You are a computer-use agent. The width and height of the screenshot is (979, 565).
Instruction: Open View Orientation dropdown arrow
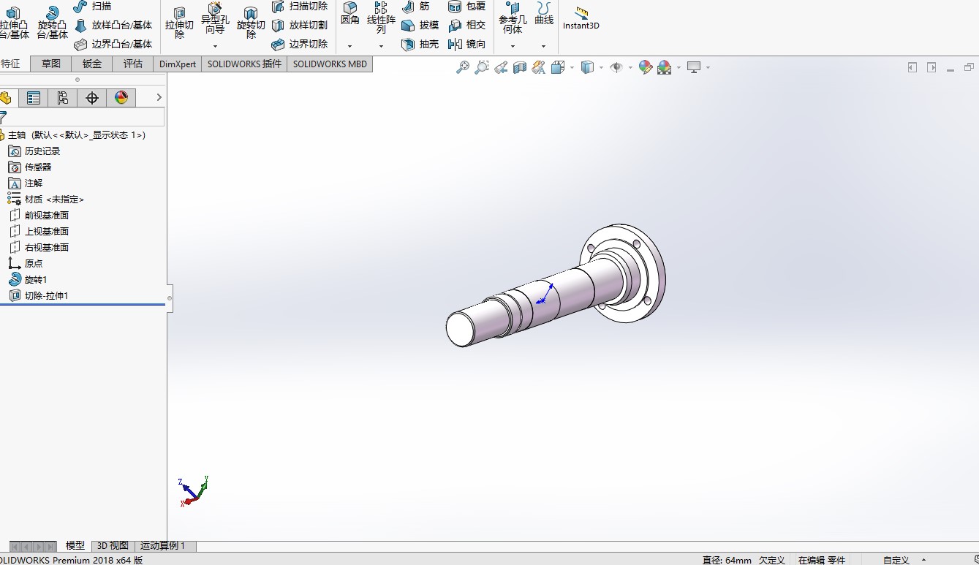pos(572,67)
